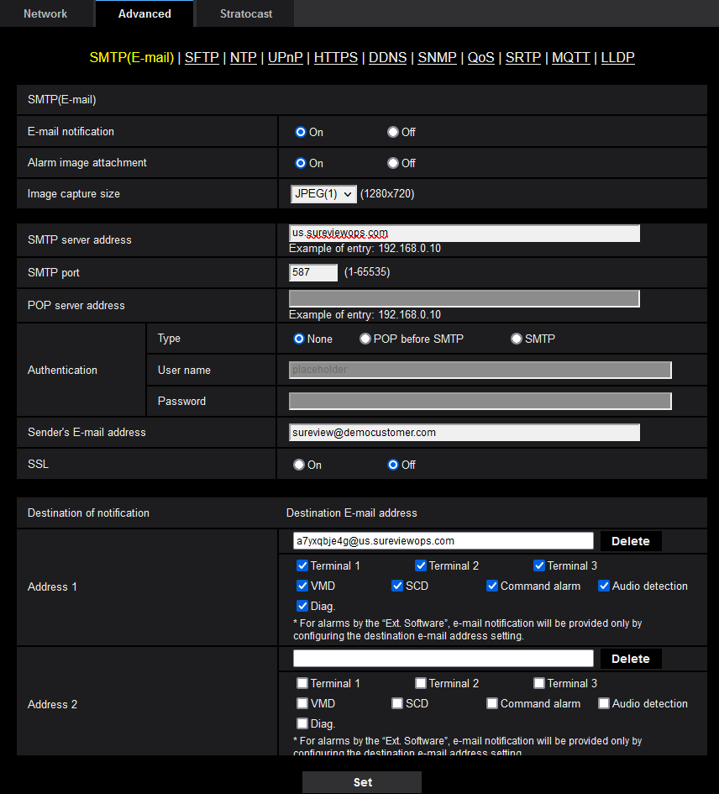Click Address 1 destination e-mail field
Screen dimensions: 719x794
pos(443,541)
